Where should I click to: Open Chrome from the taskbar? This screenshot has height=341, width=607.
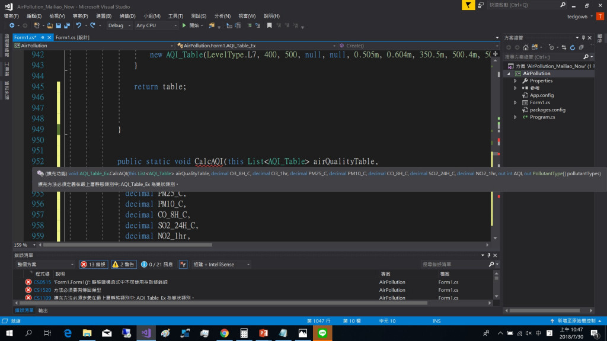[x=225, y=333]
